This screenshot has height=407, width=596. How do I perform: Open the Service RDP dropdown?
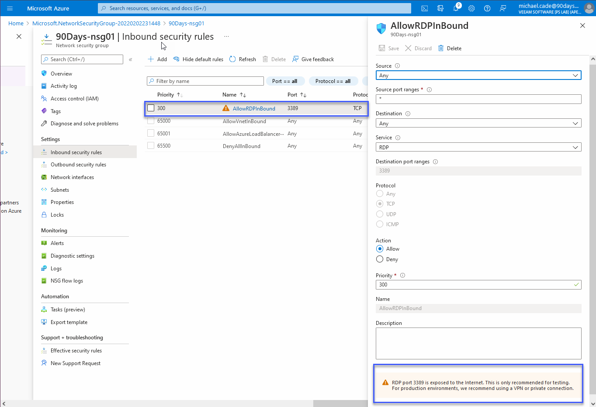[x=478, y=148]
